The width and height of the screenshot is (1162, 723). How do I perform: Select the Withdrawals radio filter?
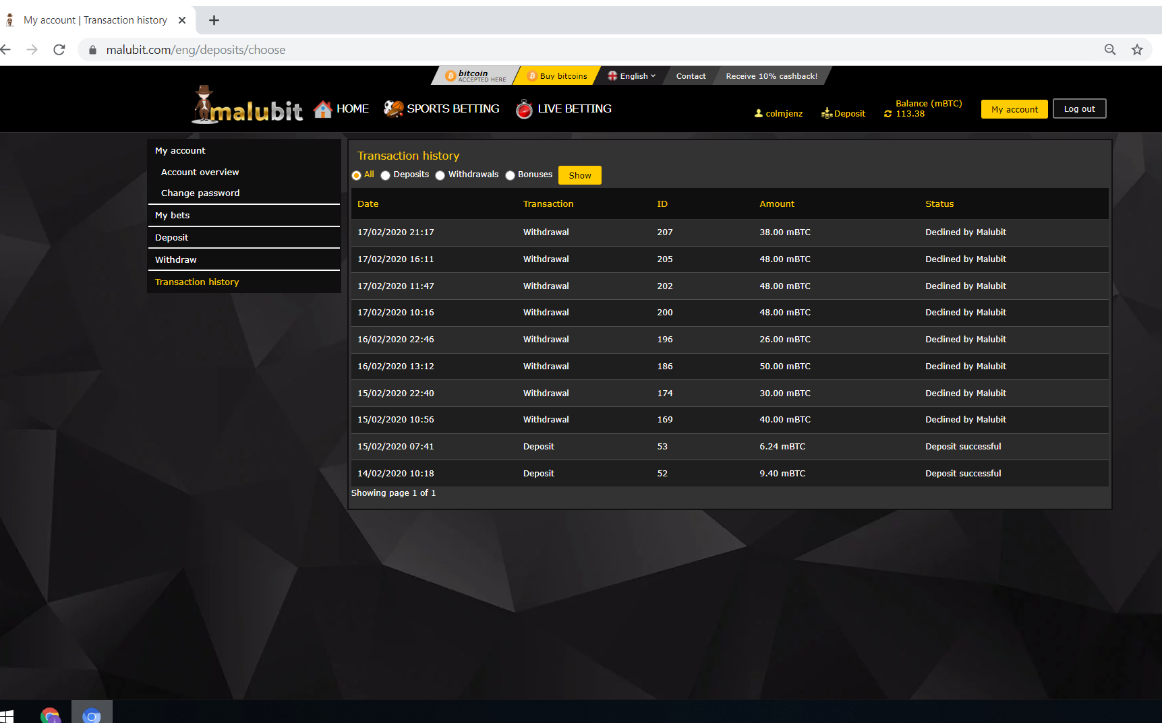[x=440, y=175]
